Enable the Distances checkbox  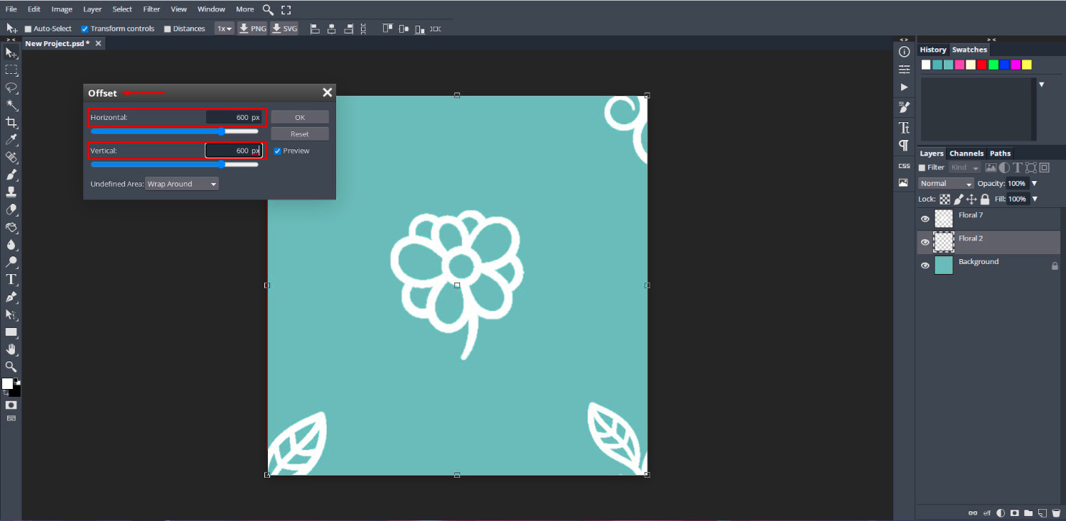pos(168,29)
